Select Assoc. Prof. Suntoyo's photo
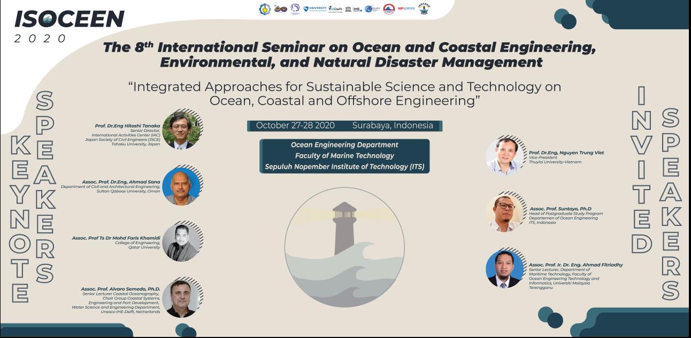 point(504,213)
